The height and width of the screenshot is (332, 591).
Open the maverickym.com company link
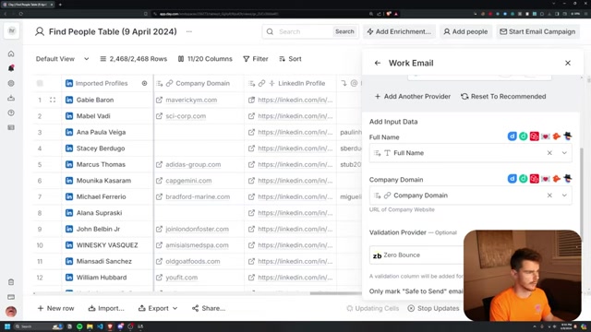pos(191,100)
